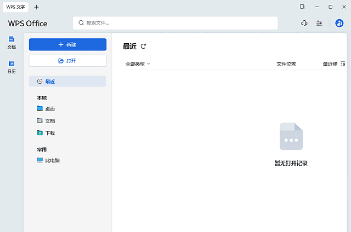Focus the 搜索文件 search field
The image size is (351, 232).
tap(175, 23)
